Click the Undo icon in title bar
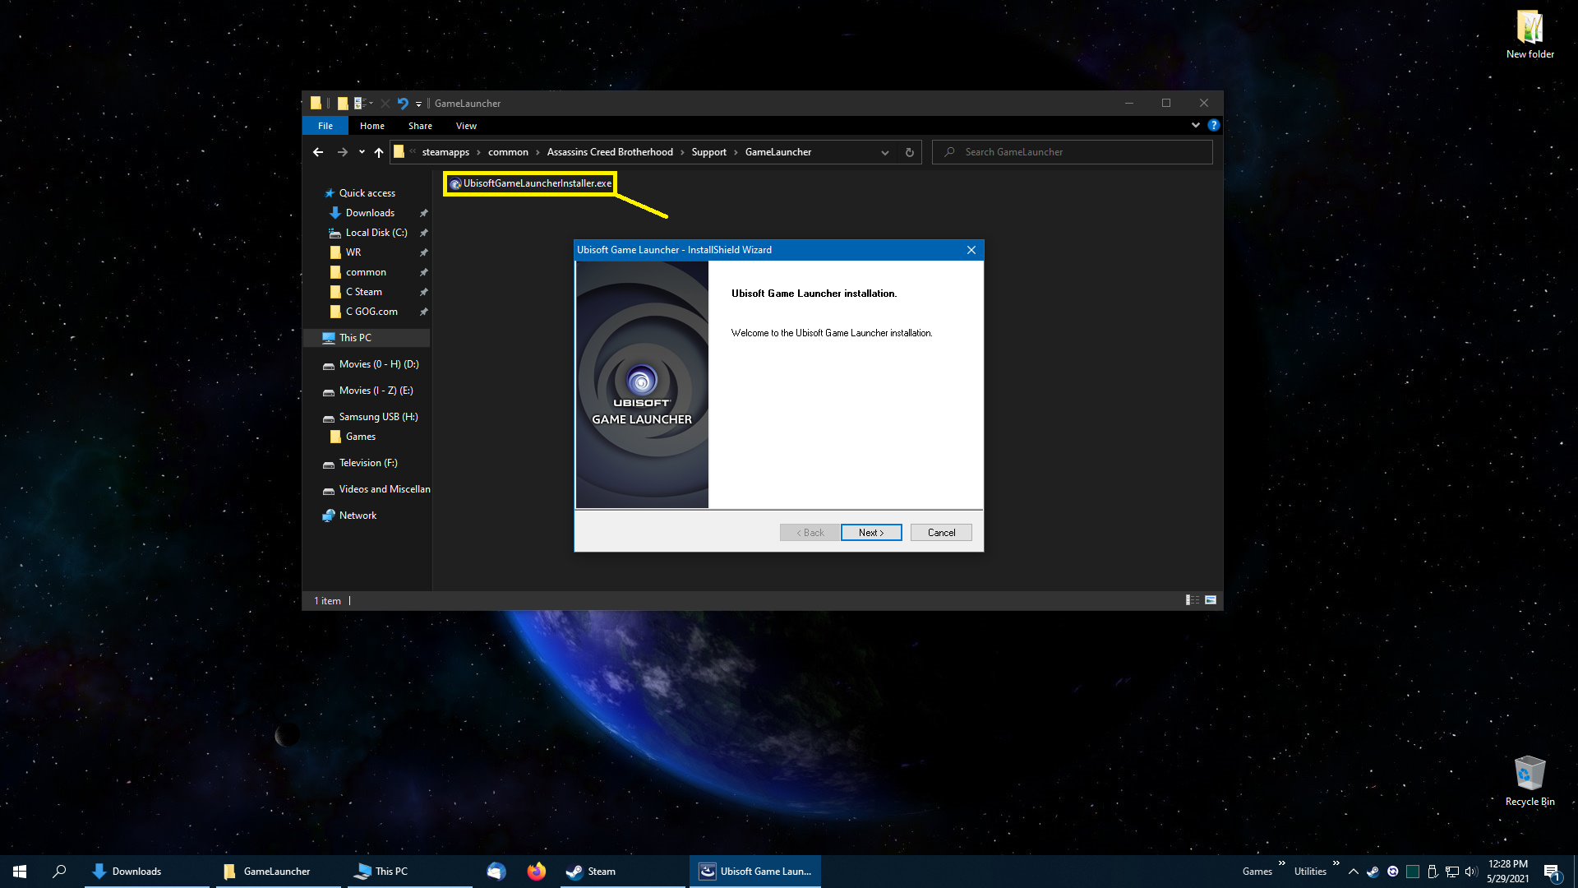1578x888 pixels. click(x=403, y=104)
